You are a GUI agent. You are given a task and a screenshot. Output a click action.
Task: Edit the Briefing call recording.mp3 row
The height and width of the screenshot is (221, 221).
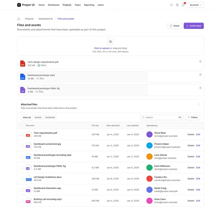(198, 201)
